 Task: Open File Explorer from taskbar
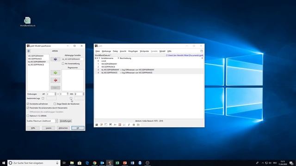coord(72,163)
